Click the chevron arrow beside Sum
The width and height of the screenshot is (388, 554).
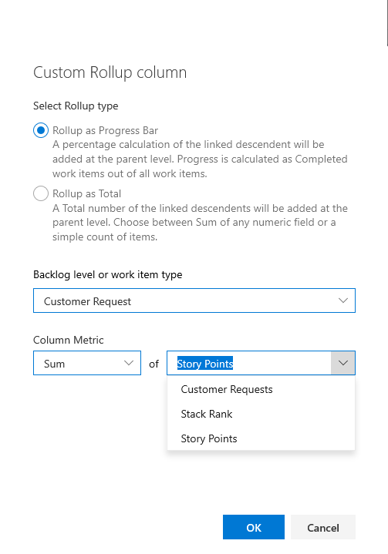coord(129,363)
